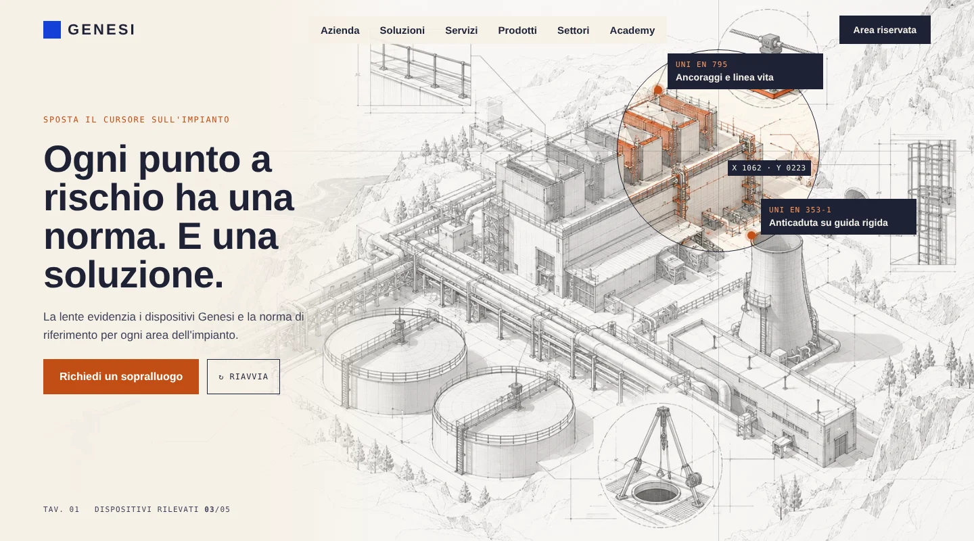The width and height of the screenshot is (974, 541).
Task: Request a visit via Richiedi un sopralluogo
Action: [121, 377]
